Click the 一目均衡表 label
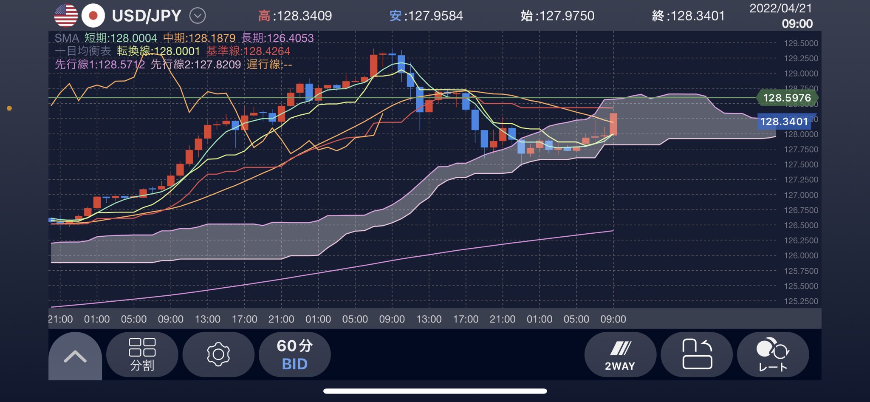 coord(83,51)
